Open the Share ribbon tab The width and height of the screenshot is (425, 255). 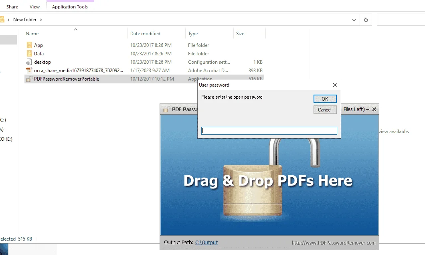point(12,7)
